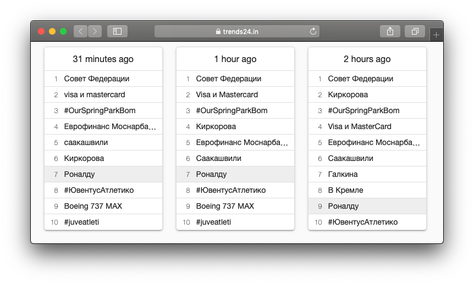The height and width of the screenshot is (284, 474).
Task: Reload the page with the refresh icon
Action: pyautogui.click(x=313, y=31)
